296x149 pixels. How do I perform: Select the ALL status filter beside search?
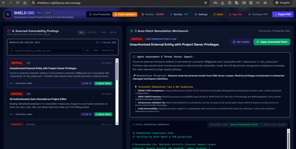point(88,50)
